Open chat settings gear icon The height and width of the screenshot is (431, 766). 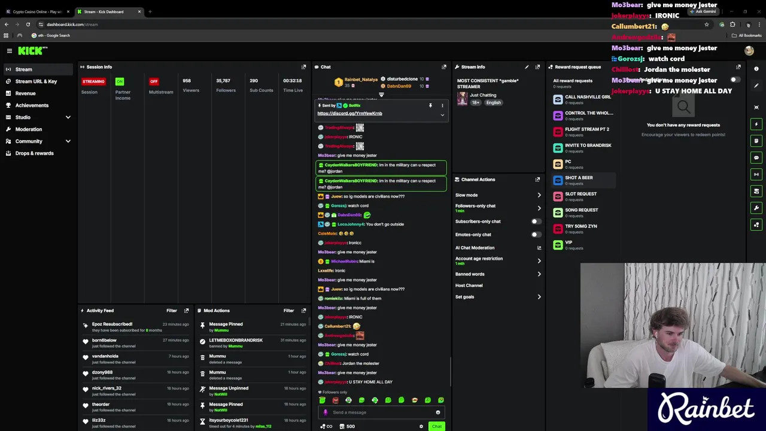click(421, 427)
